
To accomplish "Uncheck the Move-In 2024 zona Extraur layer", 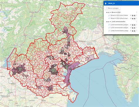I will pyautogui.click(x=109, y=18).
